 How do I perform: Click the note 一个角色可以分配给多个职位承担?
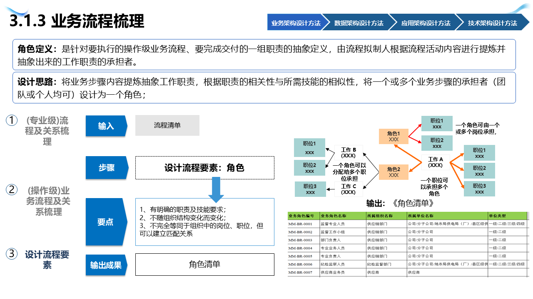coord(349,172)
